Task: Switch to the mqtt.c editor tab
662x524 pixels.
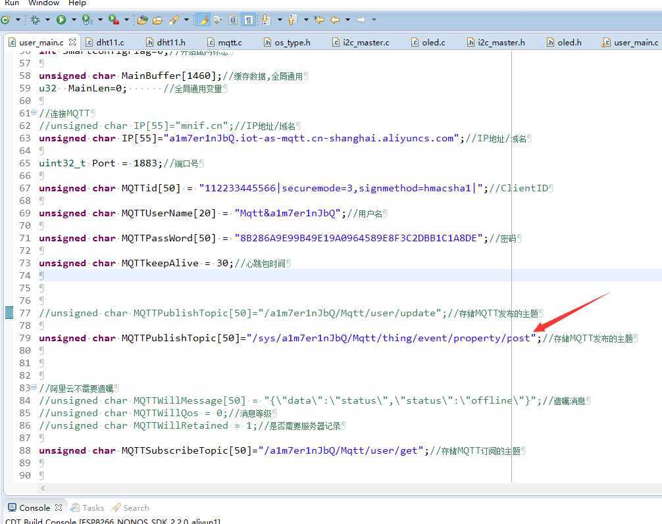Action: (224, 42)
